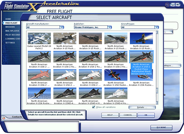Viewport: 184px width, 134px height.
Task: Expand the Aircraft type dropdown
Action: [x=156, y=27]
